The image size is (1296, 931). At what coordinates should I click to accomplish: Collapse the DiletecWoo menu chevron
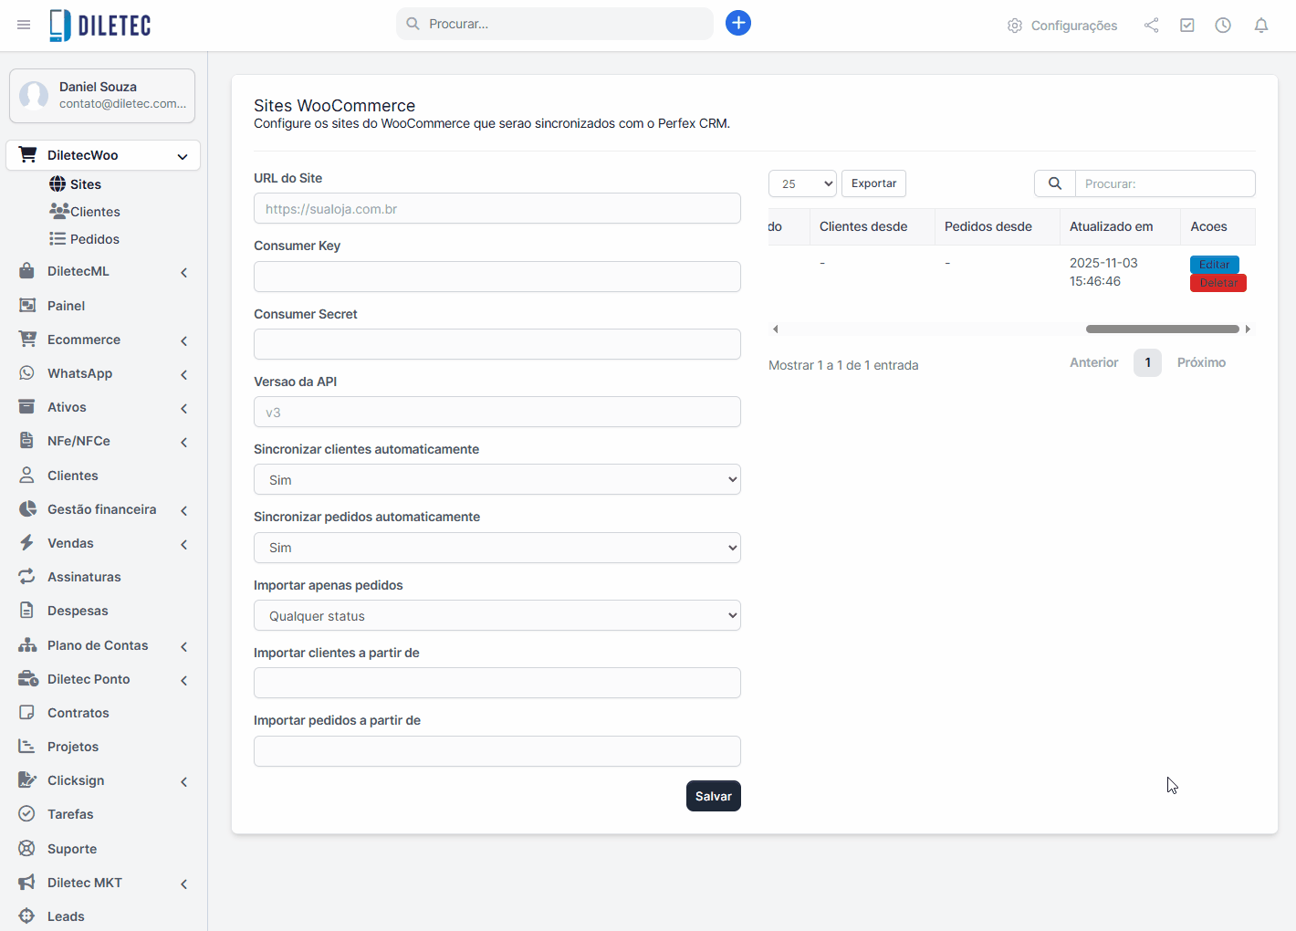coord(183,156)
